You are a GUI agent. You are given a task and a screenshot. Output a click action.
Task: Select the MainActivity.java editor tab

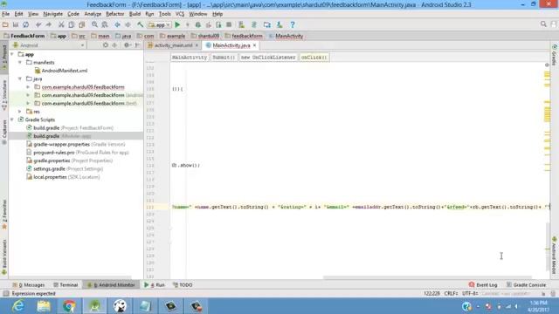click(x=231, y=45)
